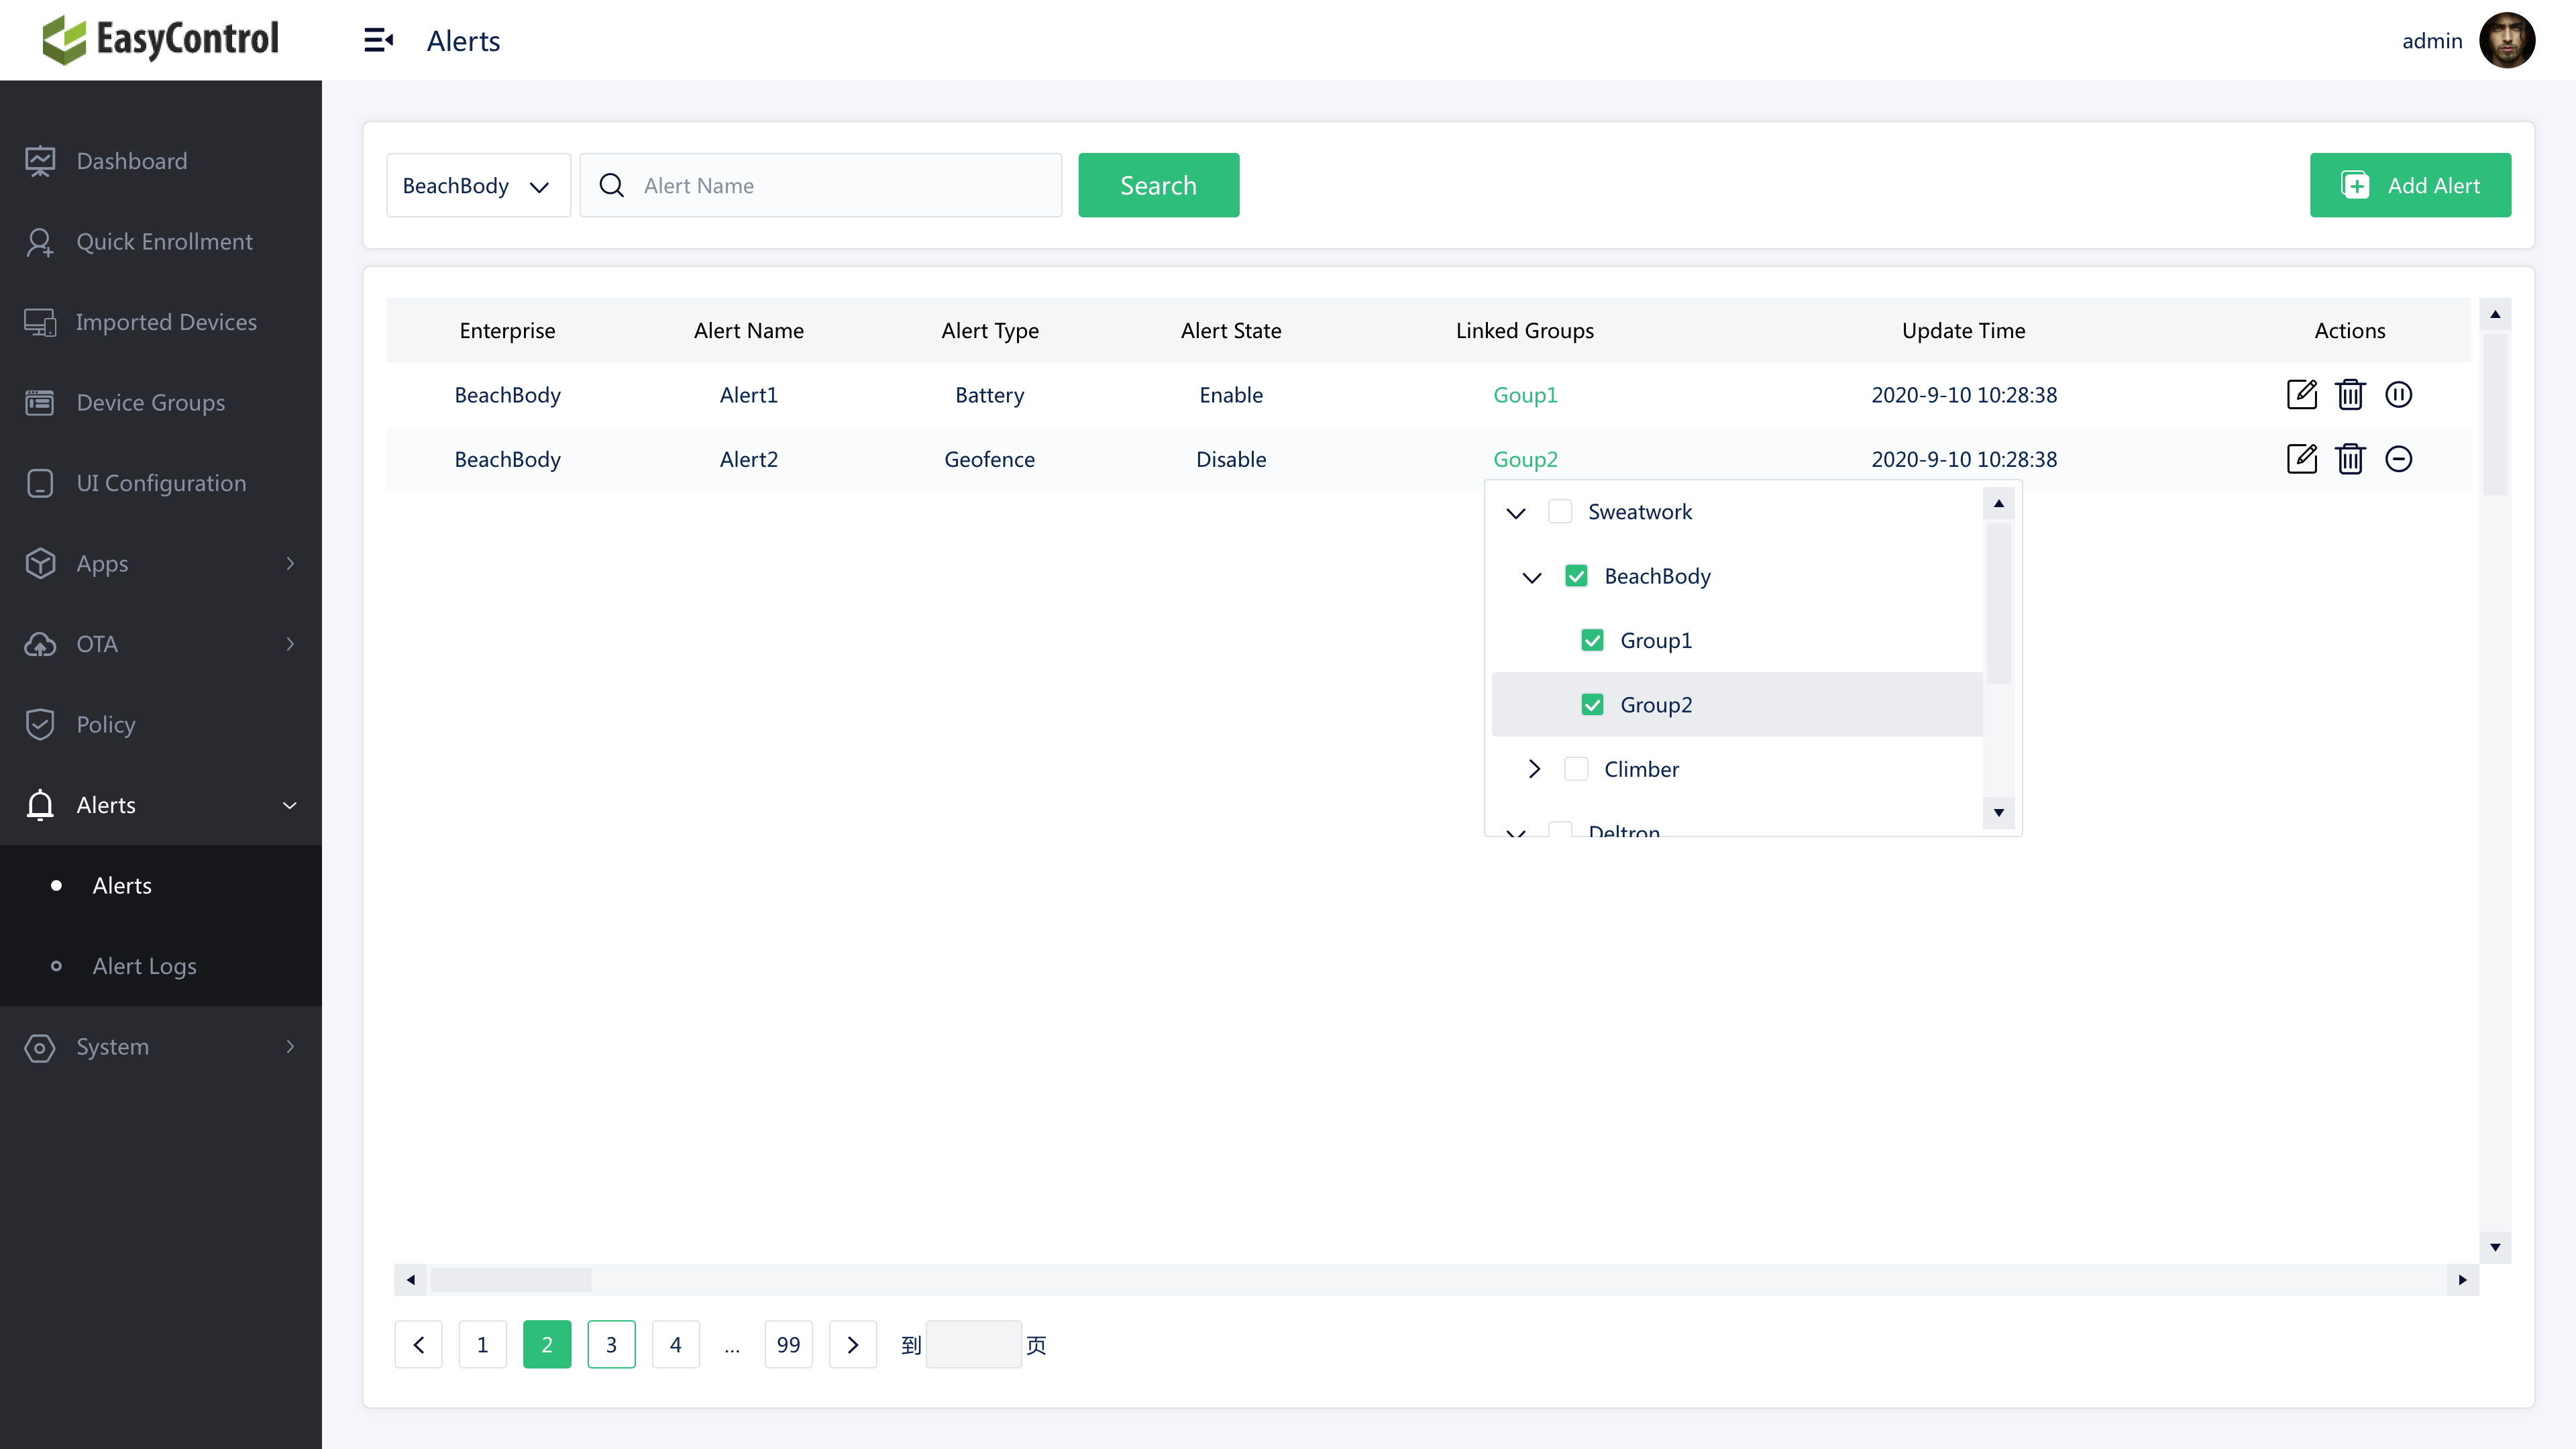Pause Alert1 via the pause action icon
Screen dimensions: 2576x1449
coord(2399,394)
